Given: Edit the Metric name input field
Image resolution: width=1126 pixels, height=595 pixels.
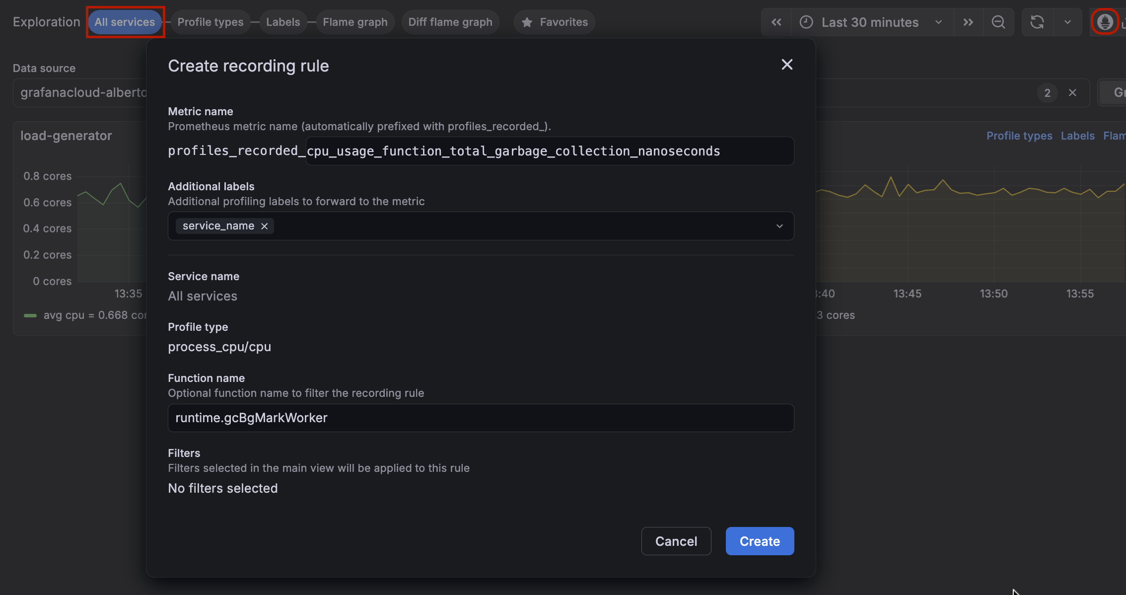Looking at the screenshot, I should (x=549, y=151).
